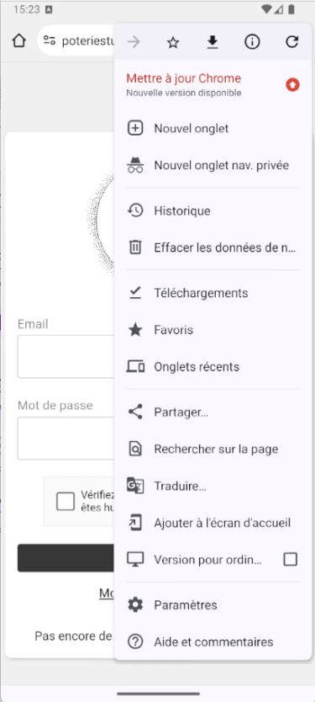Open Paramètres

point(213,605)
